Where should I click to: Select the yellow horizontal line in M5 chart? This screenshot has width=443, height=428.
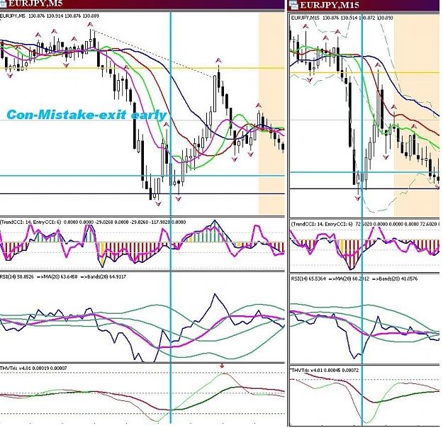(142, 68)
